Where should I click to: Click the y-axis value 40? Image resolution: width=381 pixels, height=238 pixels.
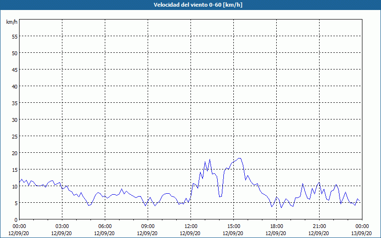pyautogui.click(x=15, y=87)
